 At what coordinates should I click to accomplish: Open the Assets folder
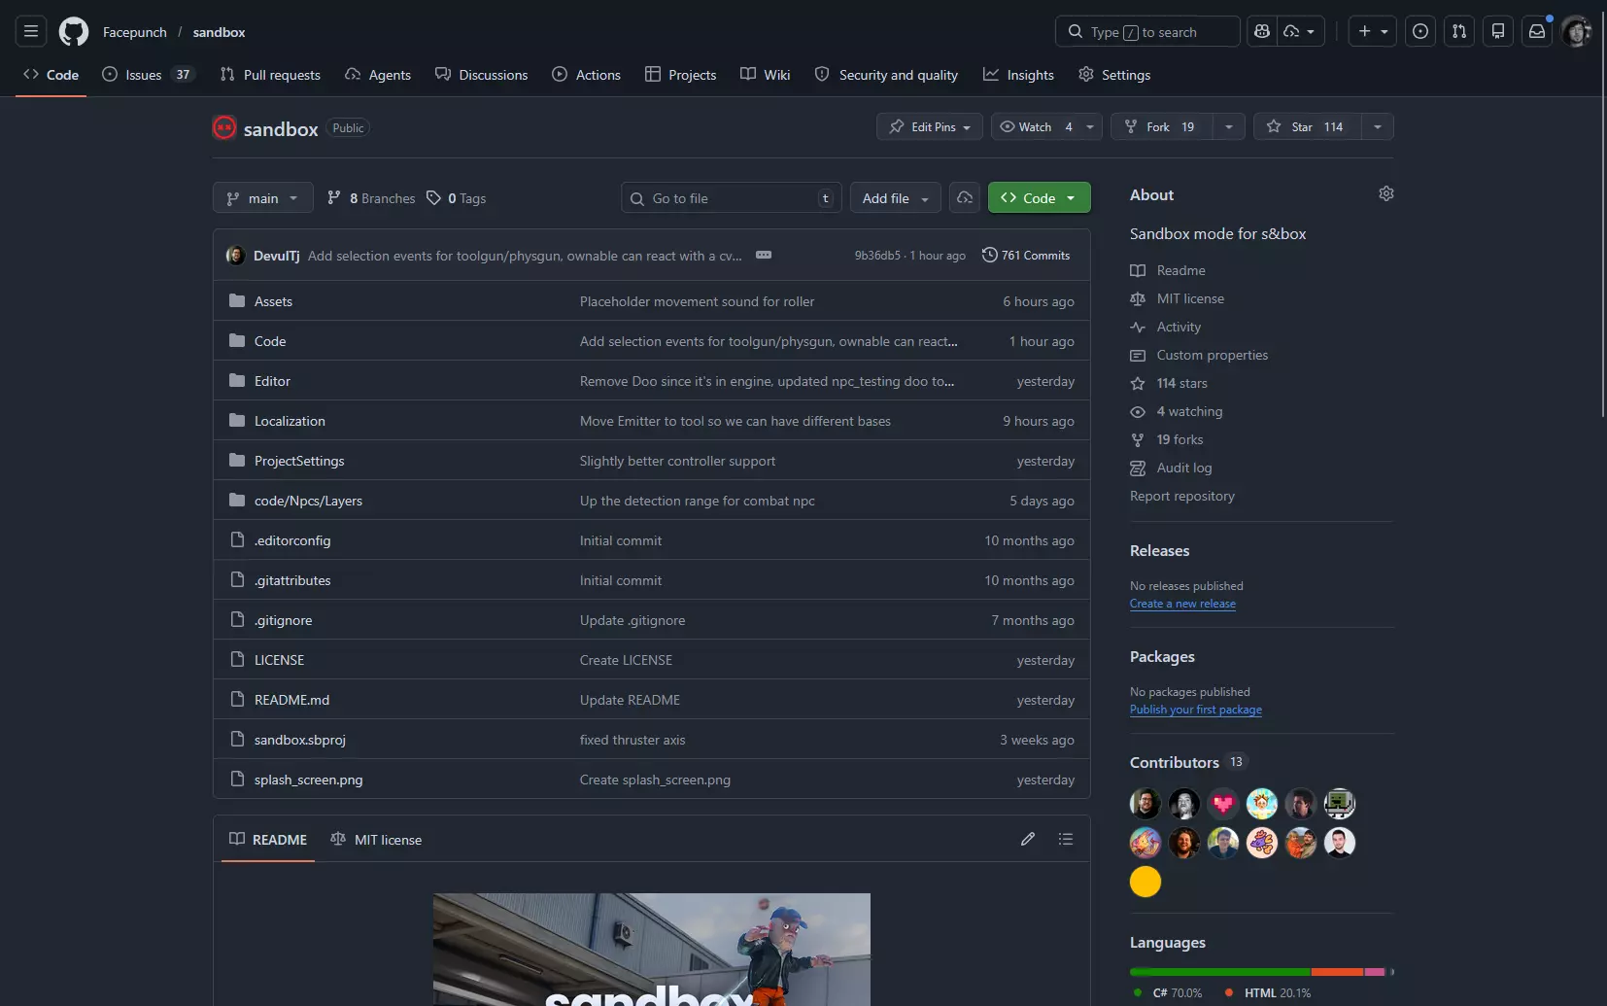[x=273, y=301]
